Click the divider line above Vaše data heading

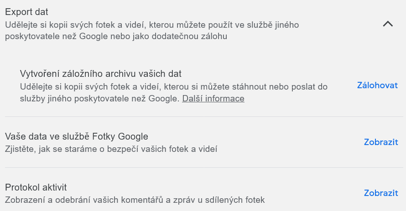(x=204, y=117)
